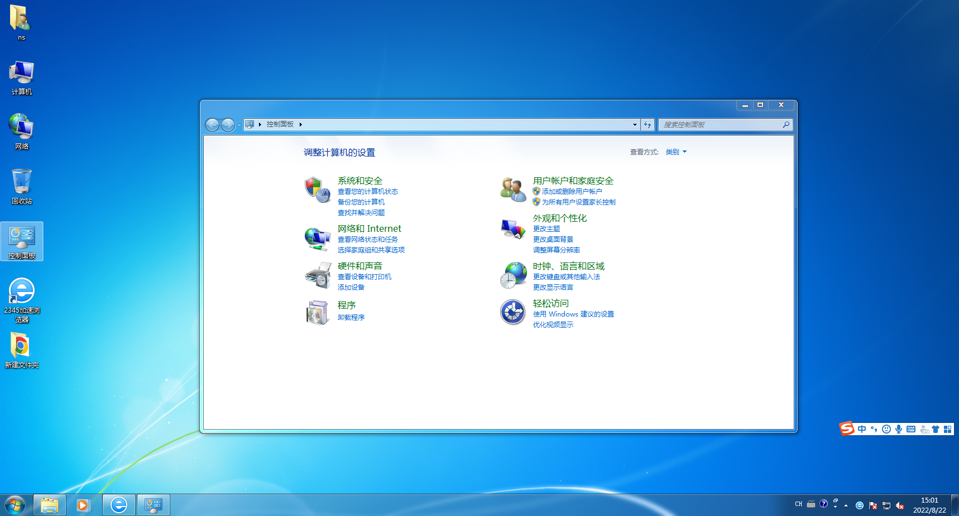Click the Windows Start button in taskbar
Screen dimensions: 959x516
point(15,505)
